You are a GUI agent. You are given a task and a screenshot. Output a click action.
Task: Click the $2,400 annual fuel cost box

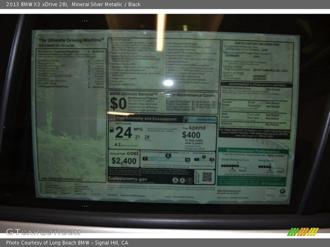pos(124,158)
